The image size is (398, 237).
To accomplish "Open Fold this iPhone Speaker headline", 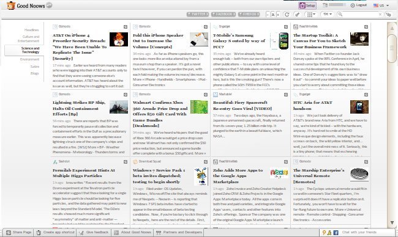I will 158,41.
